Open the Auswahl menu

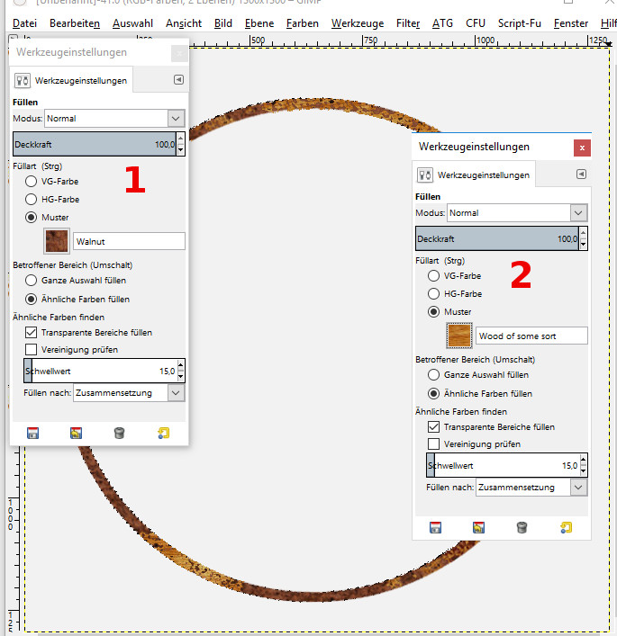132,23
